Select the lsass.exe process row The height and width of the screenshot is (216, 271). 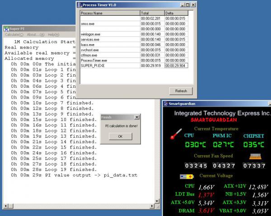tap(134, 45)
